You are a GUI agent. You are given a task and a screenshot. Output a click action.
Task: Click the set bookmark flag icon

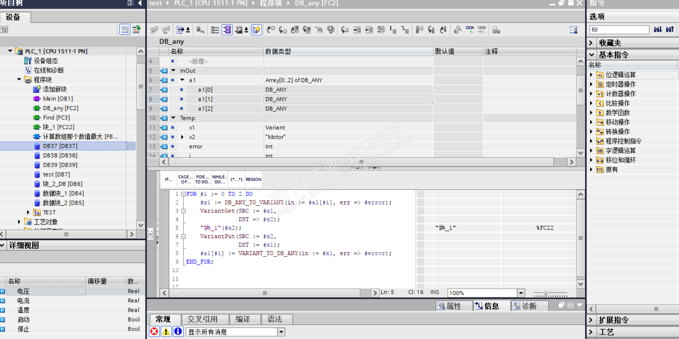click(x=419, y=30)
